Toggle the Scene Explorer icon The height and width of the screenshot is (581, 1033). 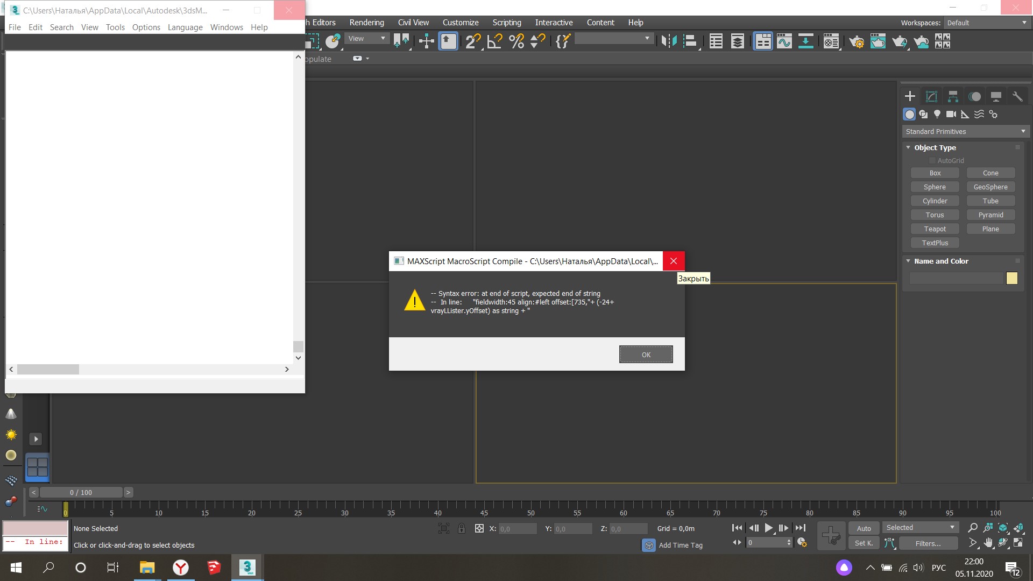(716, 41)
